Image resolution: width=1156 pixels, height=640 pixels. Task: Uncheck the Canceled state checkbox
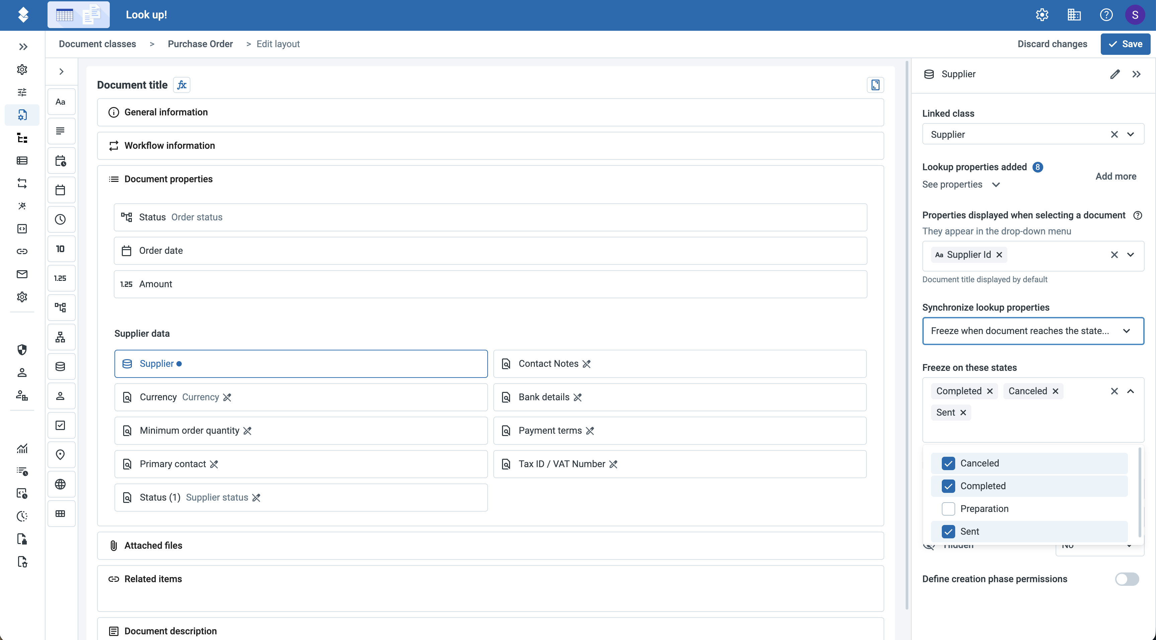coord(948,463)
